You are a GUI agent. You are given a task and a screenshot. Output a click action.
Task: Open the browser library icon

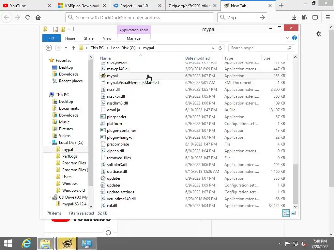click(x=305, y=18)
